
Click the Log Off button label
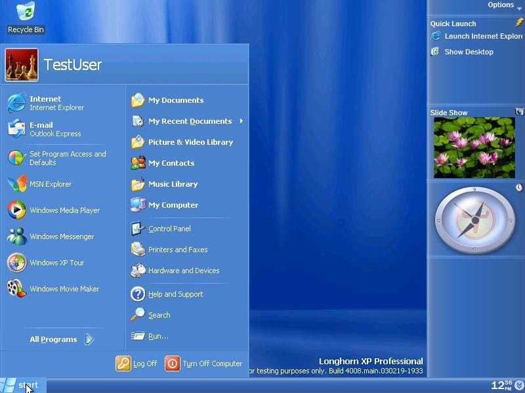(x=144, y=364)
